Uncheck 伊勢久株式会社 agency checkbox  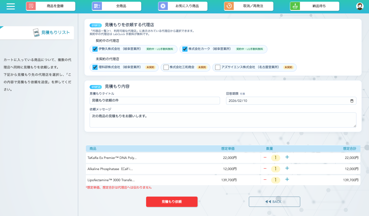point(95,49)
